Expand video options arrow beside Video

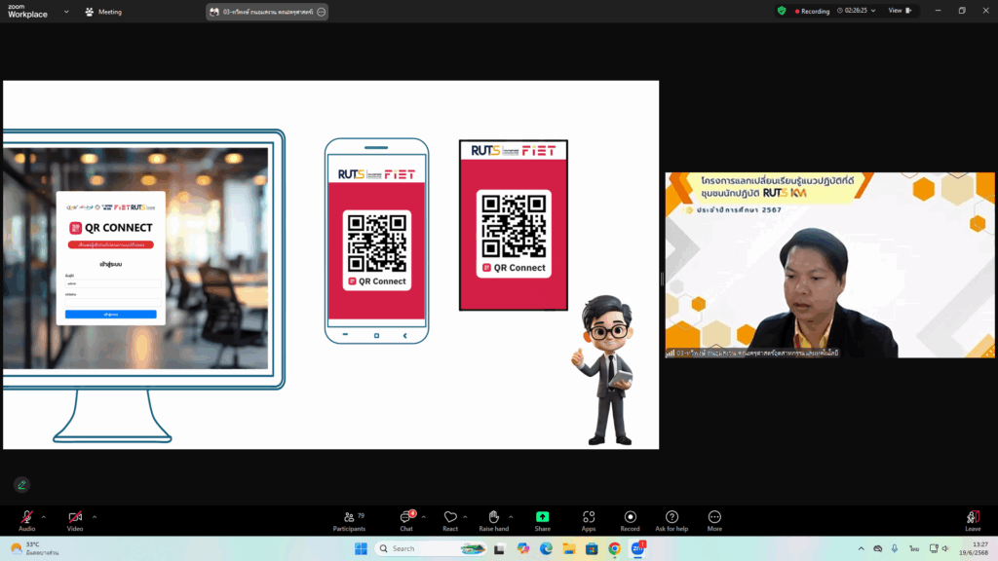[x=95, y=517]
